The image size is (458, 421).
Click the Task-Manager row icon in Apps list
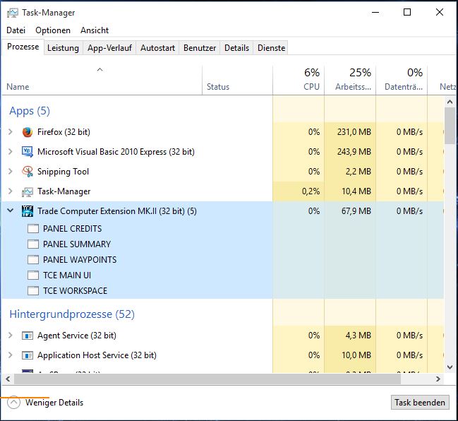point(28,191)
